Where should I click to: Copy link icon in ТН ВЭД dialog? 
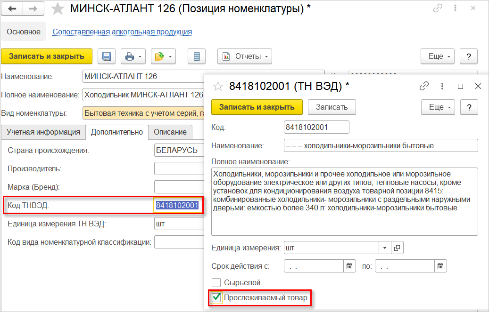click(x=424, y=86)
